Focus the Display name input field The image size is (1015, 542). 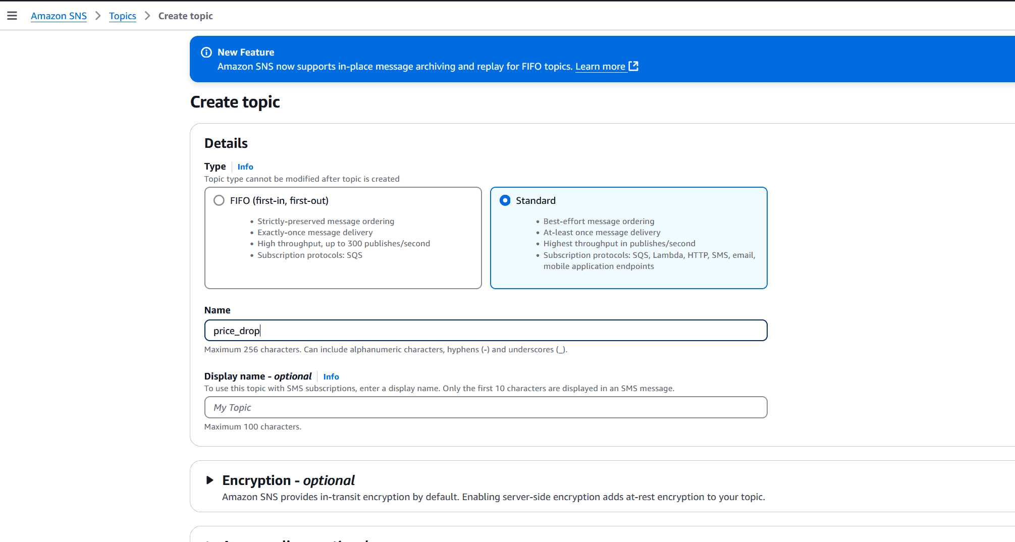486,407
